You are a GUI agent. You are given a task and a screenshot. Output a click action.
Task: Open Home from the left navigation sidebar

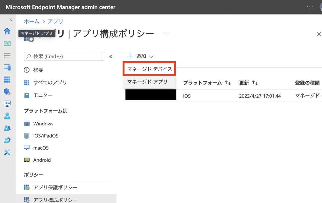tap(7, 31)
